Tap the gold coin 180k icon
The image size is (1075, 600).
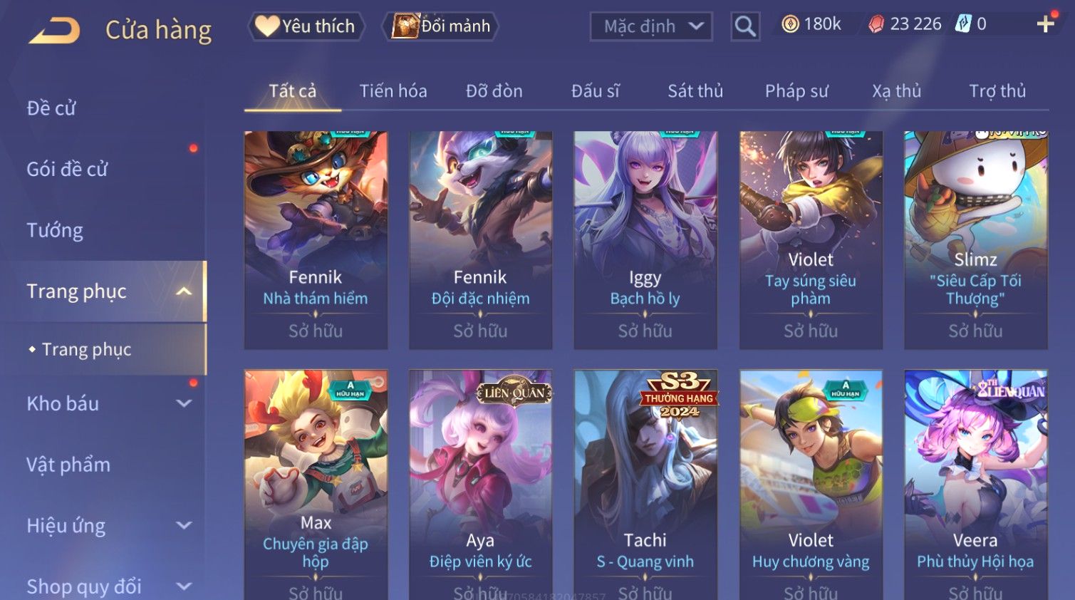click(x=790, y=24)
